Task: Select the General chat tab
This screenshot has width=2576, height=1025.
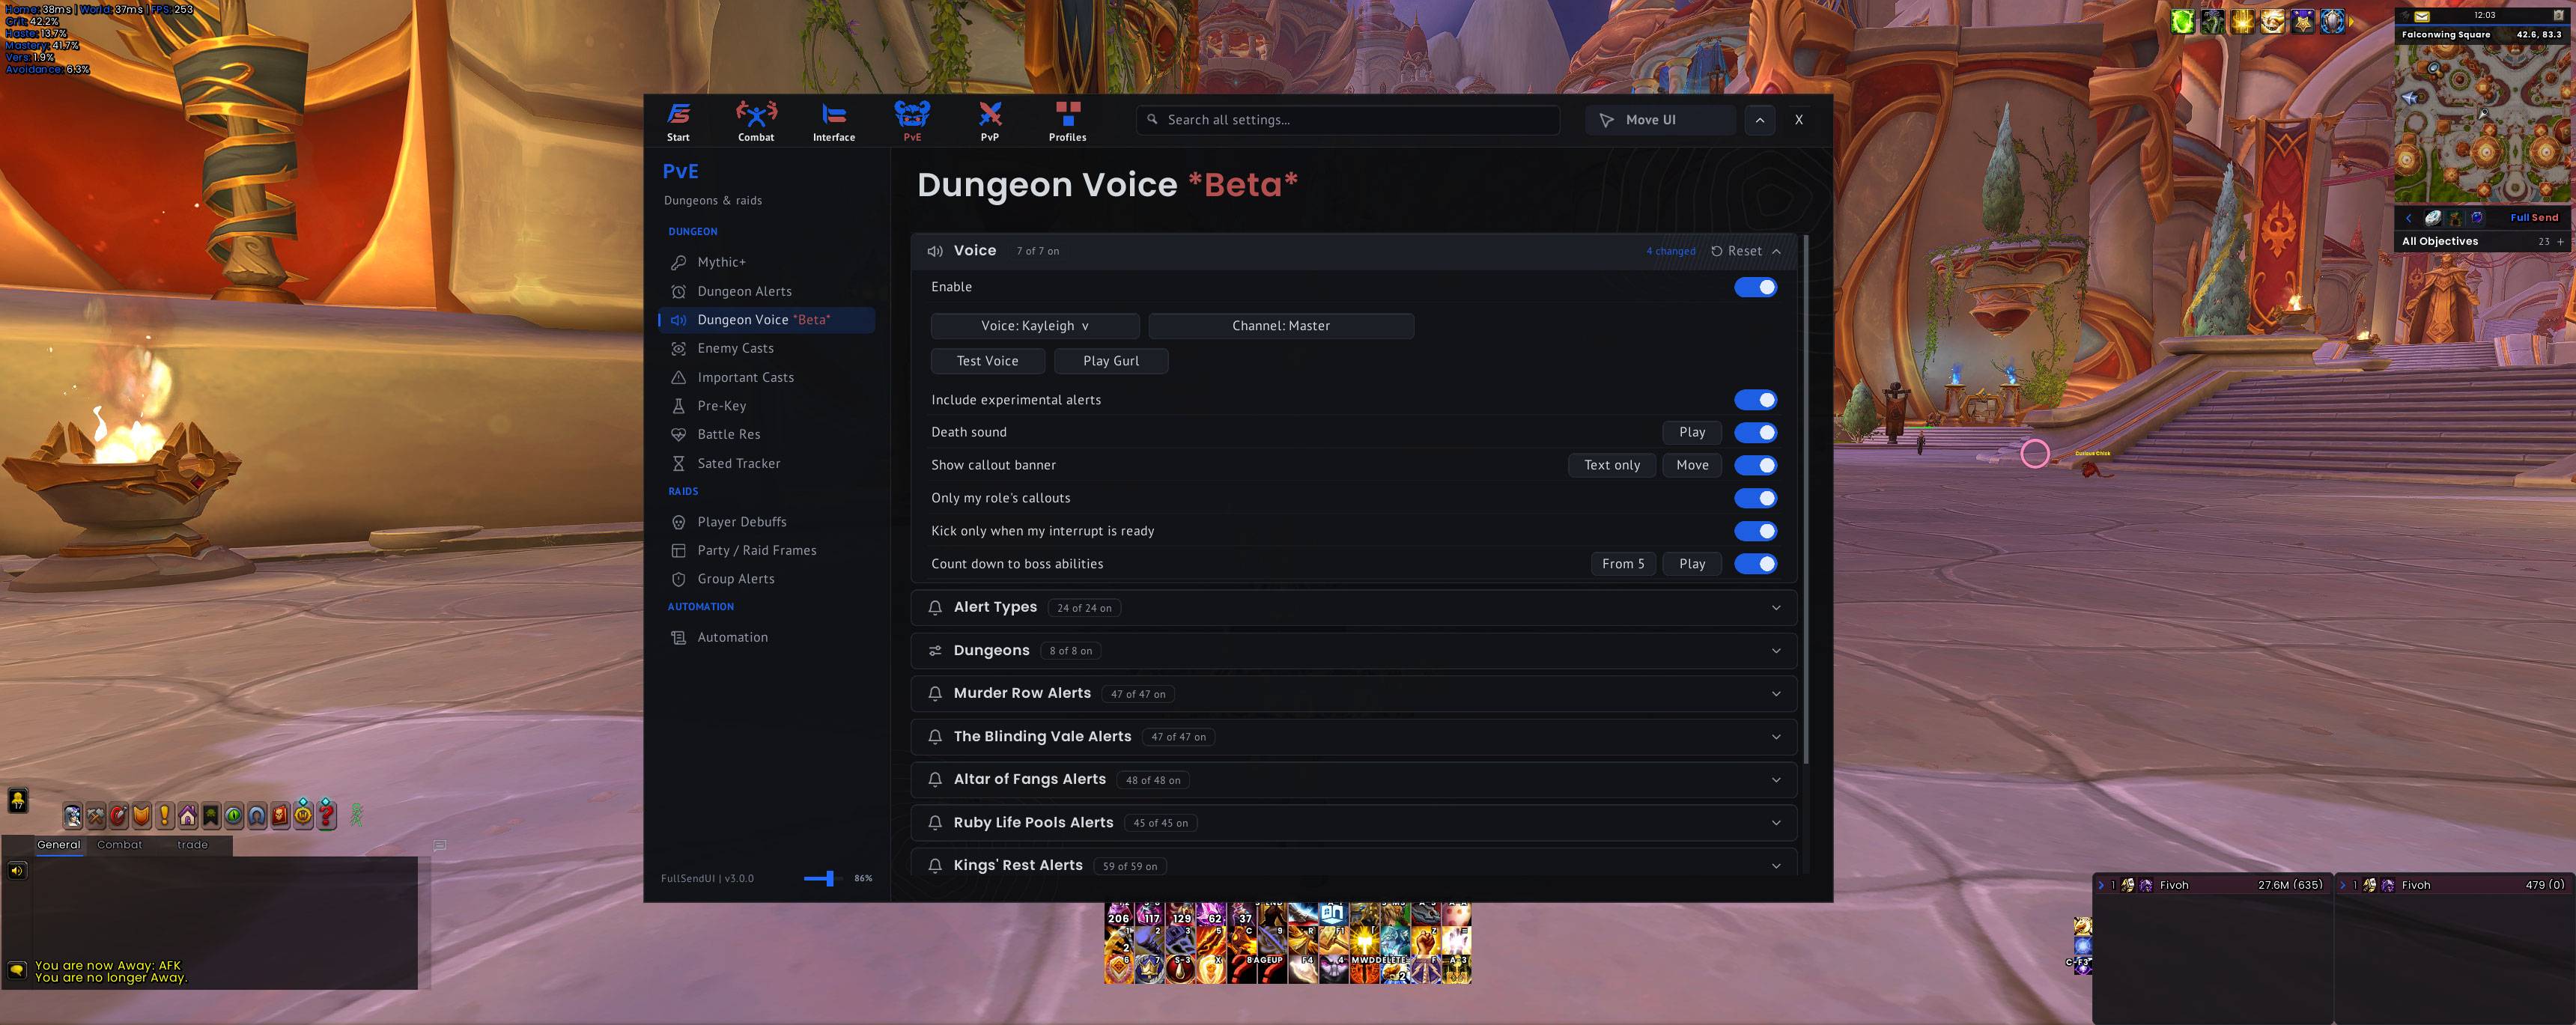Action: pyautogui.click(x=59, y=845)
